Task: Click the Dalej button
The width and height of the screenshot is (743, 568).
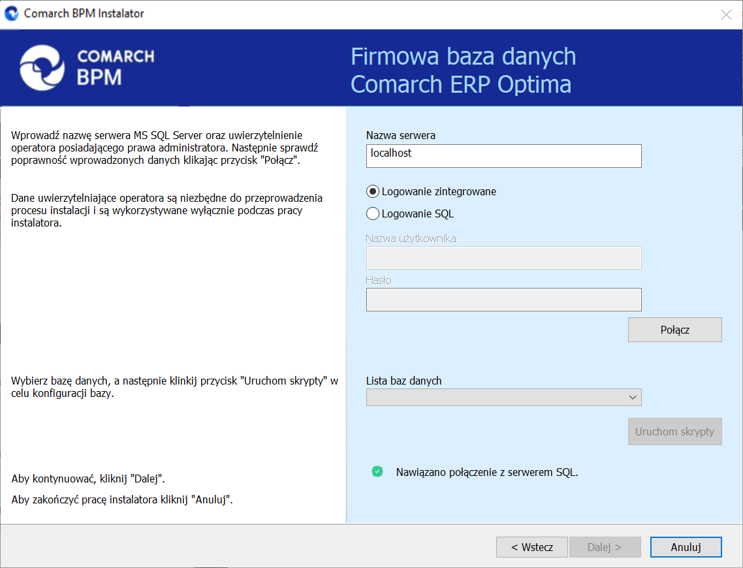Action: pos(605,547)
